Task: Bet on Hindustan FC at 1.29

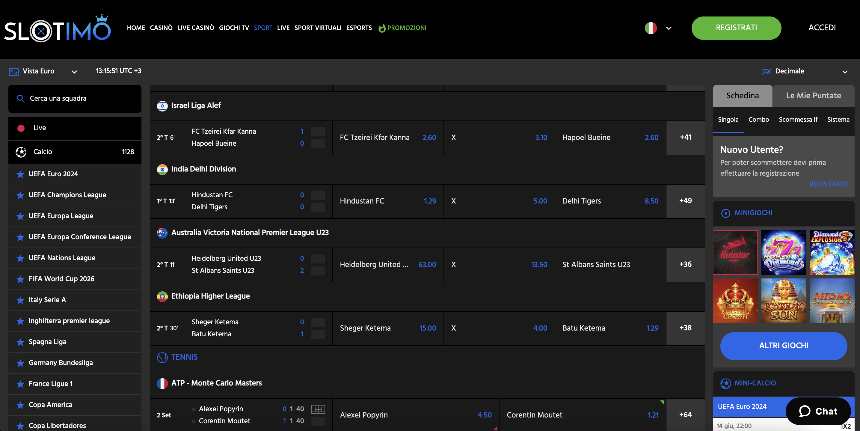Action: click(388, 201)
